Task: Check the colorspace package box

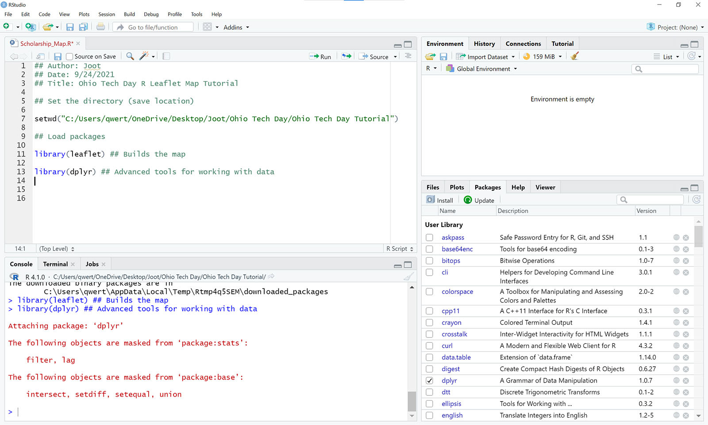Action: [429, 292]
